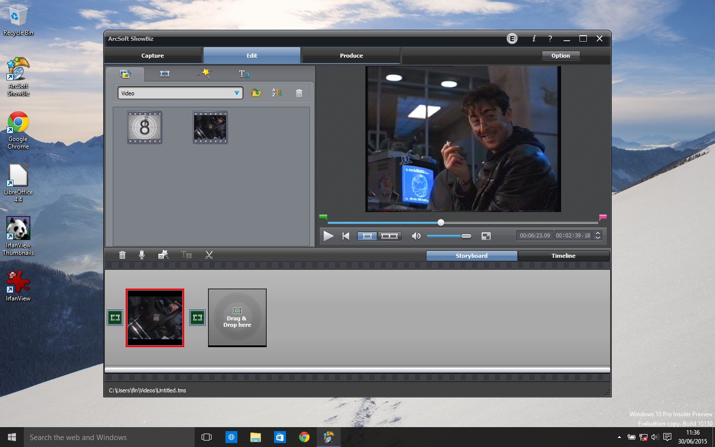Delete the storyboard clip with the bottom toolbar trash icon
Viewport: 715px width, 447px height.
pos(122,255)
